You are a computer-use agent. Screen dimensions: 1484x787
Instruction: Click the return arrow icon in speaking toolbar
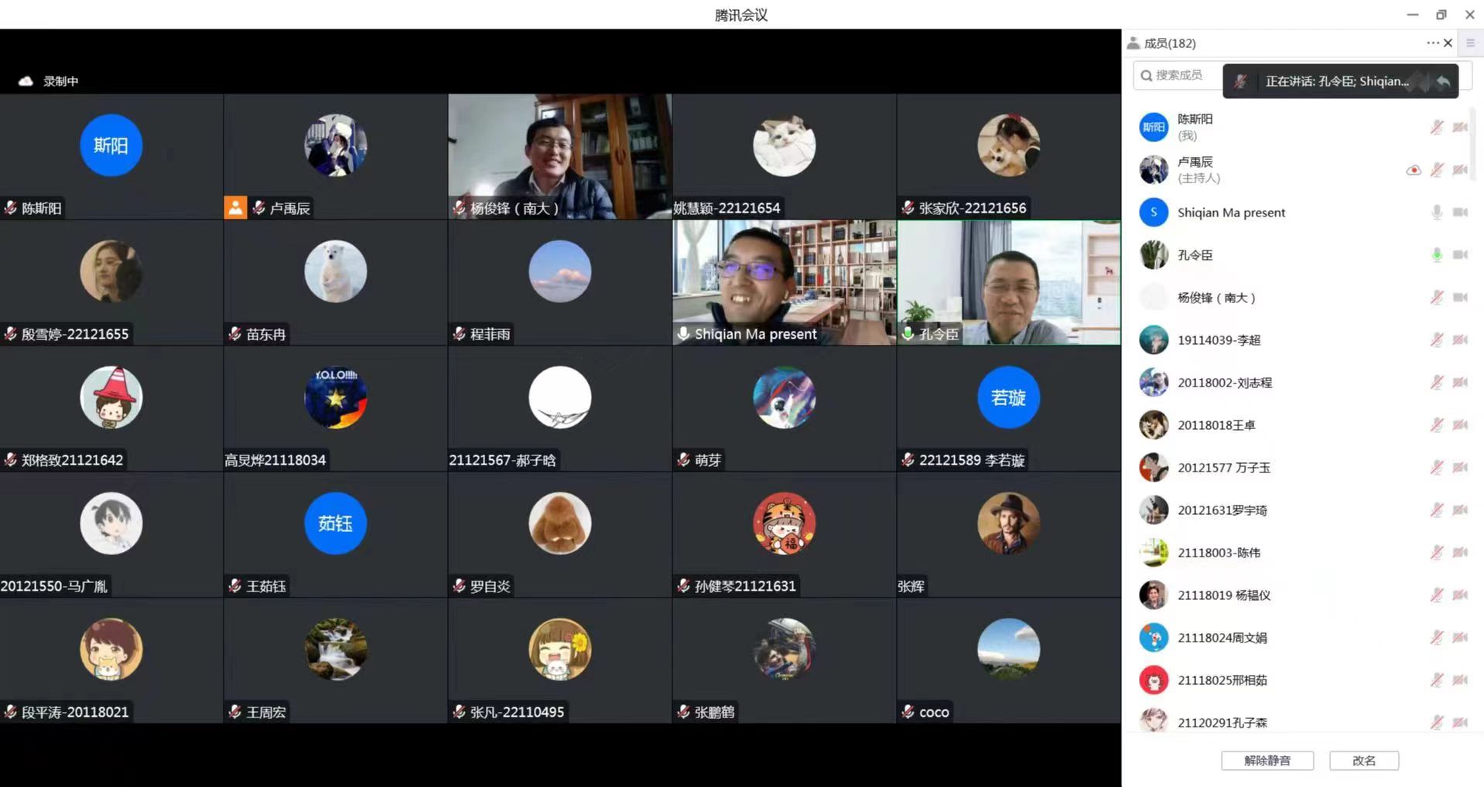1443,81
